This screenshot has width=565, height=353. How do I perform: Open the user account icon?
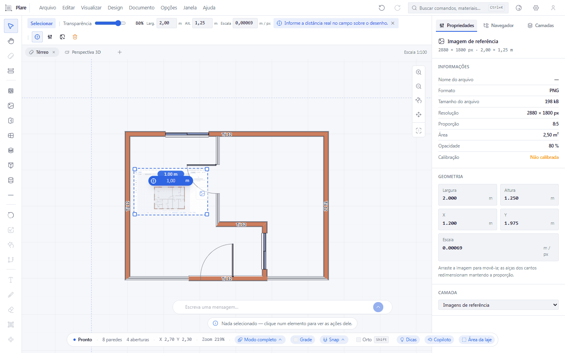pyautogui.click(x=553, y=8)
